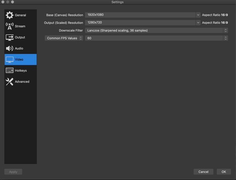Open the Hotkeys settings label
The image size is (236, 180).
pyautogui.click(x=21, y=70)
